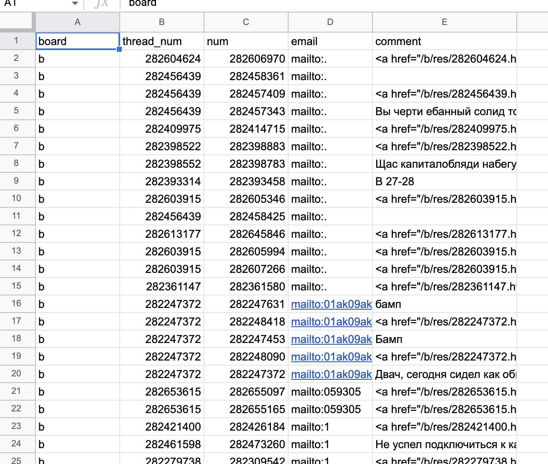The image size is (548, 464).
Task: Click comment link text for thread 282361147
Action: (x=445, y=287)
